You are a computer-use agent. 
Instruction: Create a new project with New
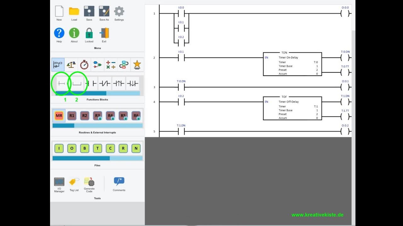click(59, 11)
